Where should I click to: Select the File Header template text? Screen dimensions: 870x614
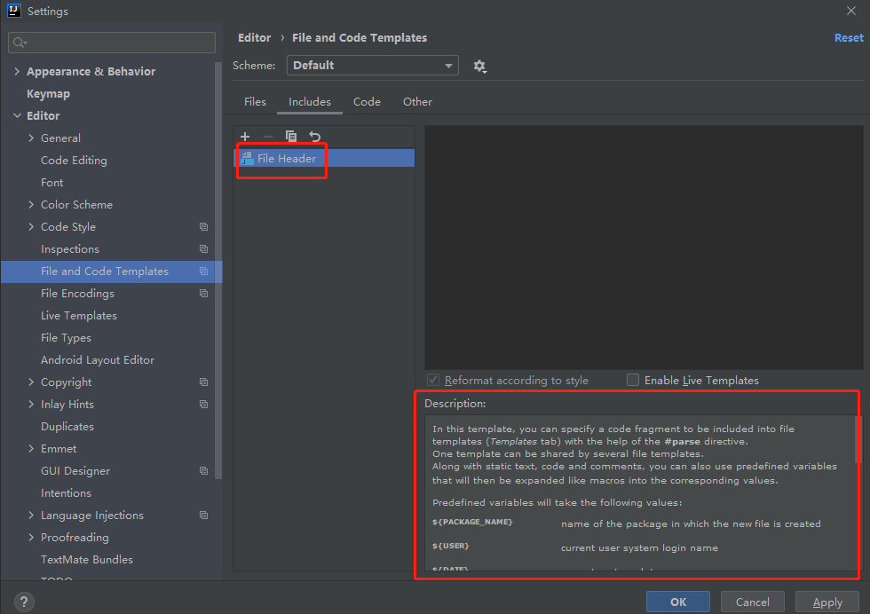(286, 159)
